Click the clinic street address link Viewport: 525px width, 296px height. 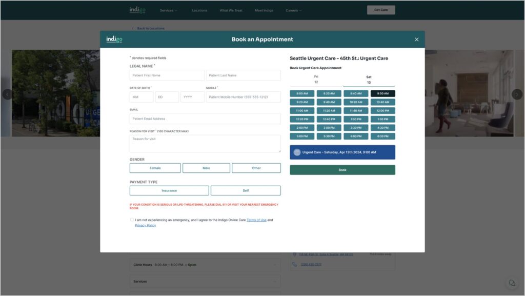coord(326,254)
